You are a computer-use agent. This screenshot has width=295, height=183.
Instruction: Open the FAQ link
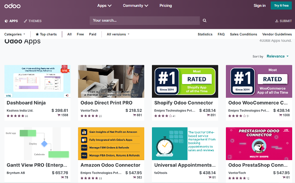[x=221, y=34]
